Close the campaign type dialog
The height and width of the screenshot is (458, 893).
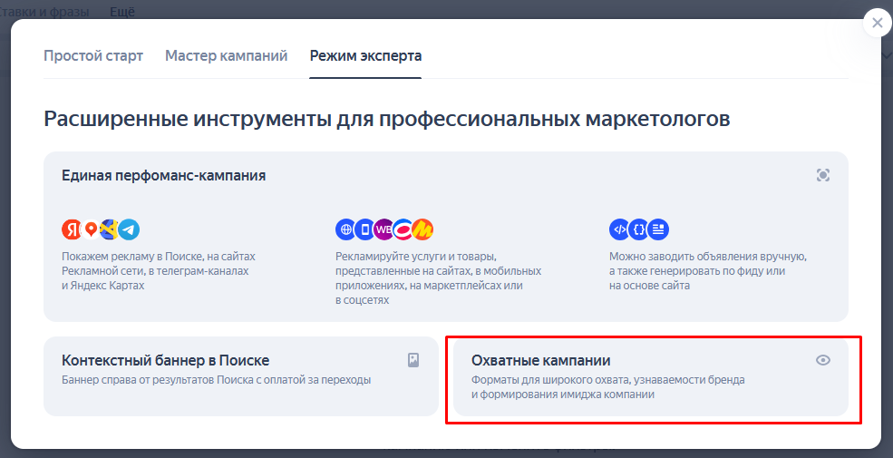pyautogui.click(x=877, y=24)
